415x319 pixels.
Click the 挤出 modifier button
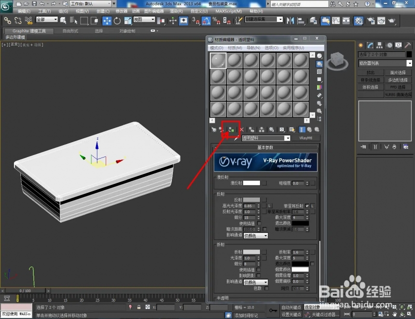point(370,73)
